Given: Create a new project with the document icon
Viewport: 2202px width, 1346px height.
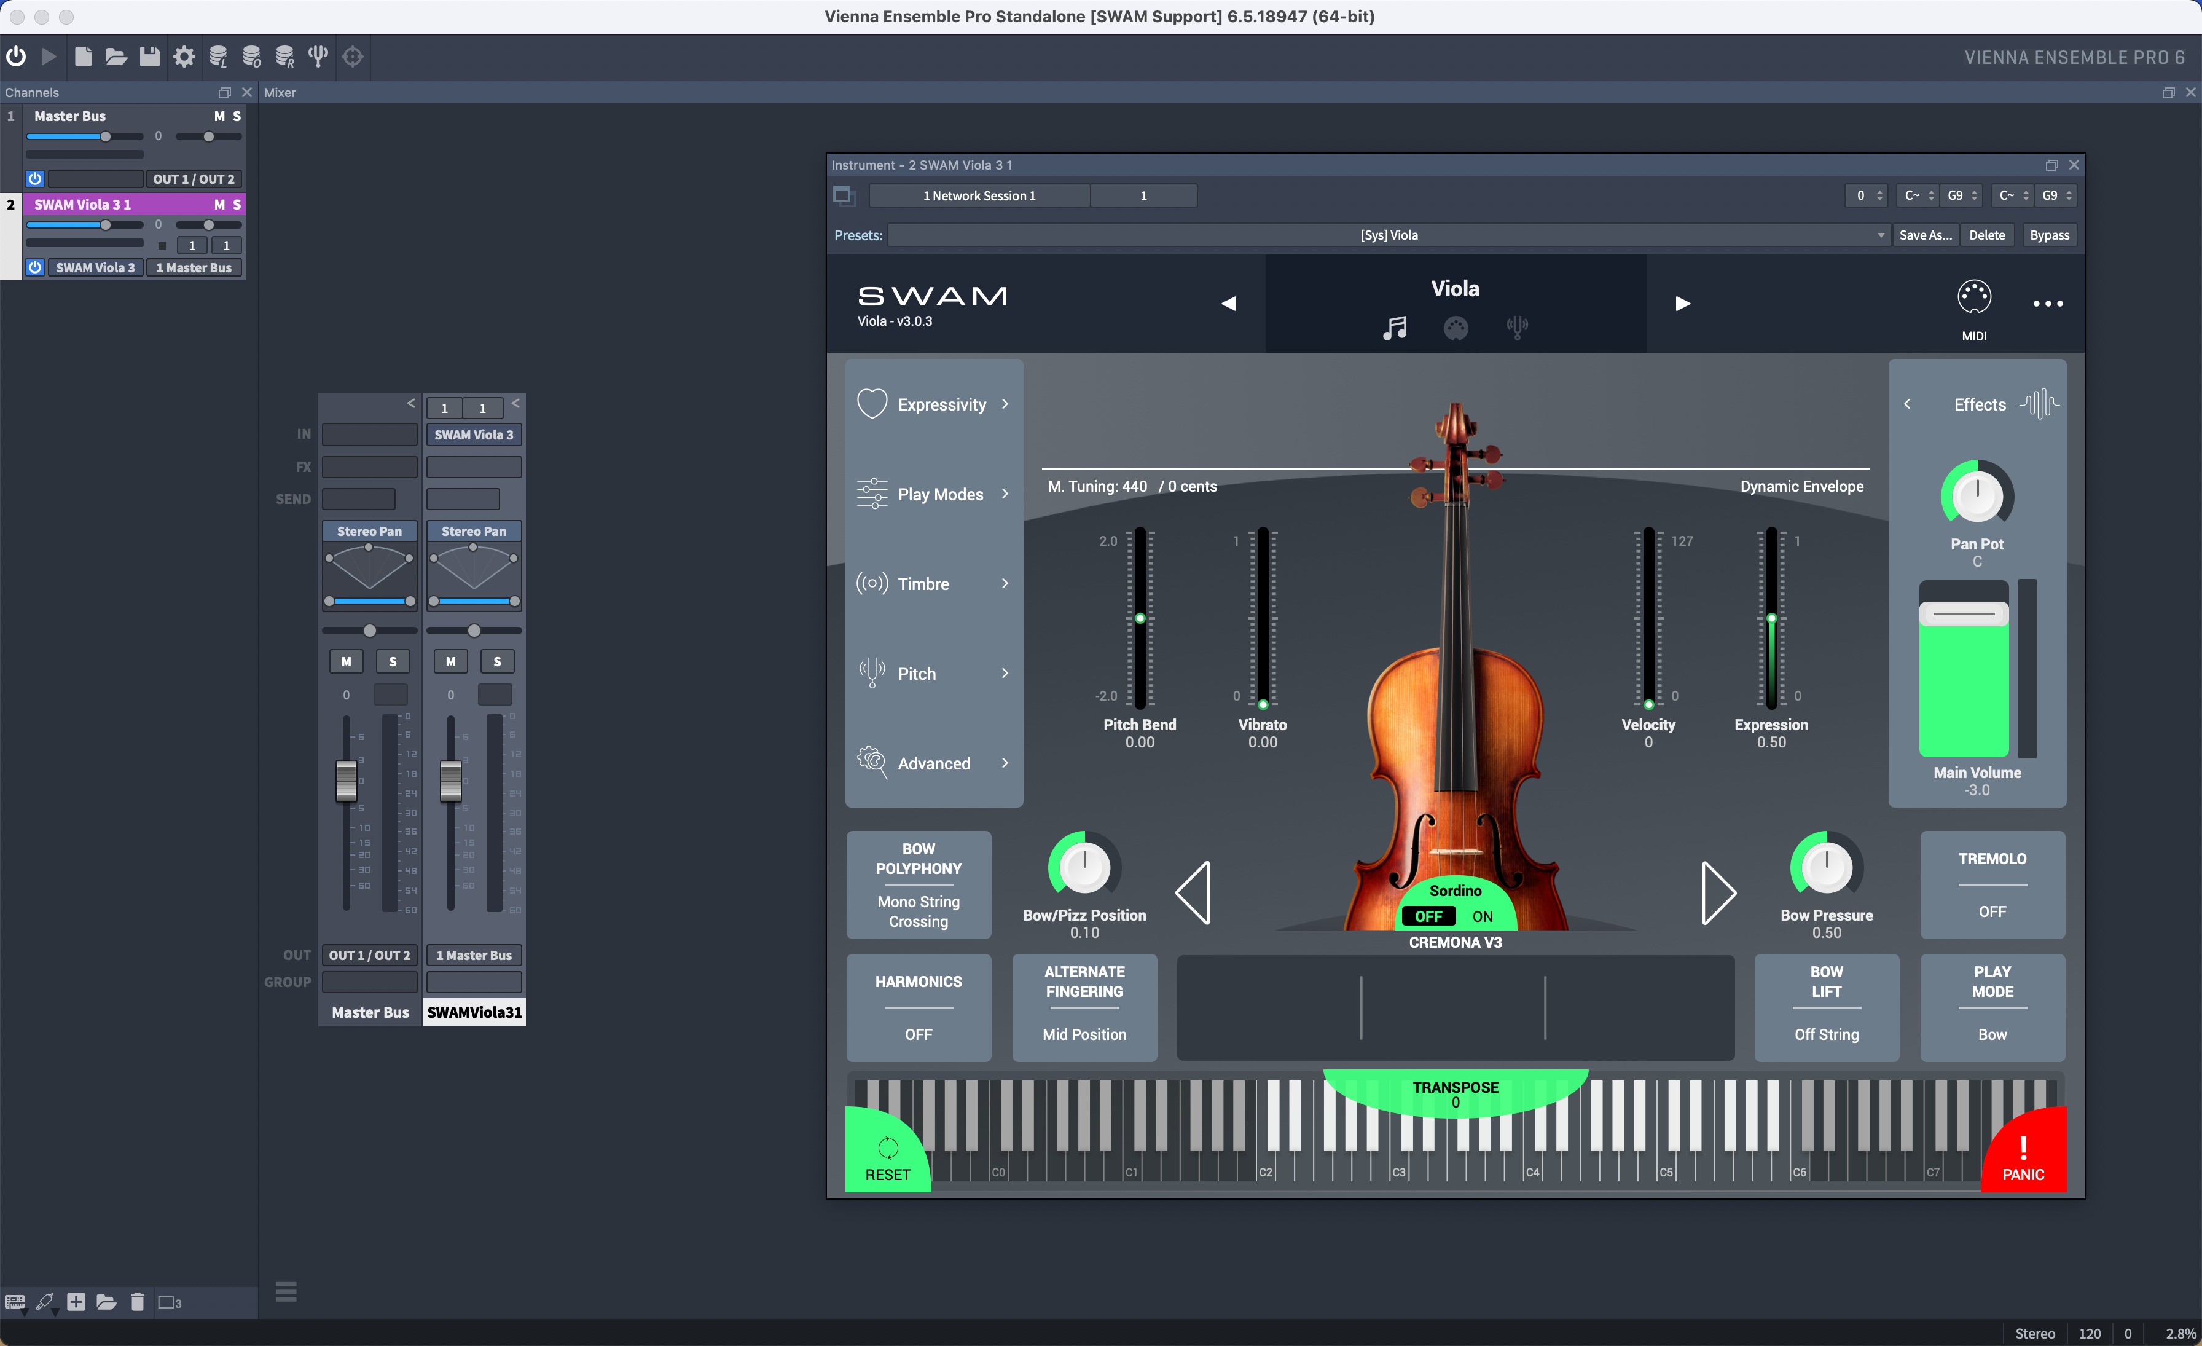Looking at the screenshot, I should (x=83, y=57).
